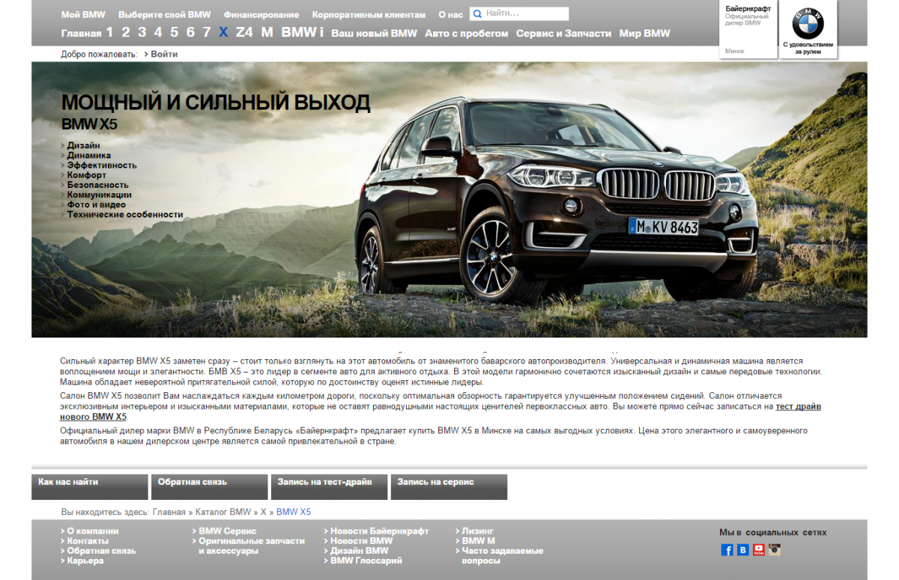This screenshot has height=580, width=899.
Task: Open 'Коммуникации' link on banner
Action: click(99, 194)
